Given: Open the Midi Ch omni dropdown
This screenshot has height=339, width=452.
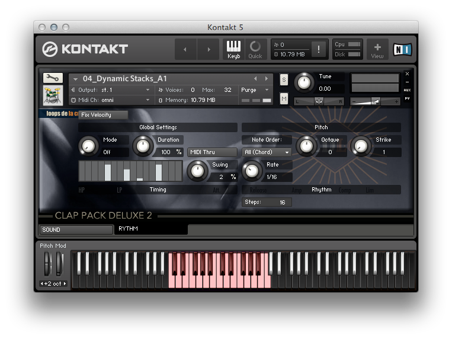Looking at the screenshot, I should point(110,100).
